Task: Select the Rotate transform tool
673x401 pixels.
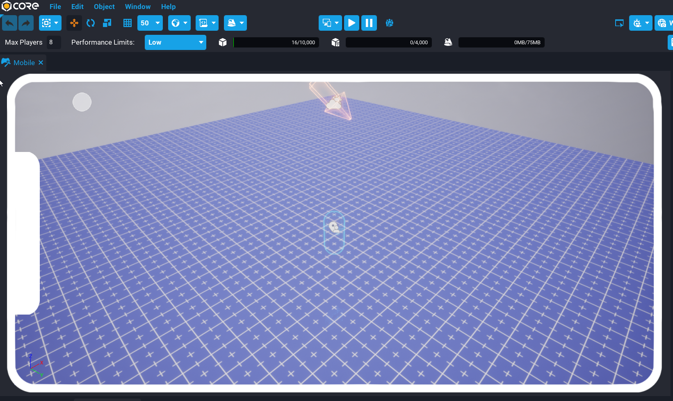Action: coord(91,23)
